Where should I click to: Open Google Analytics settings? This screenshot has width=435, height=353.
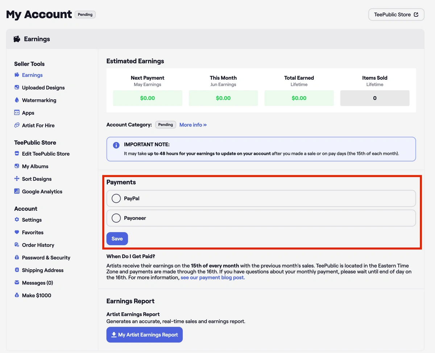tap(42, 191)
